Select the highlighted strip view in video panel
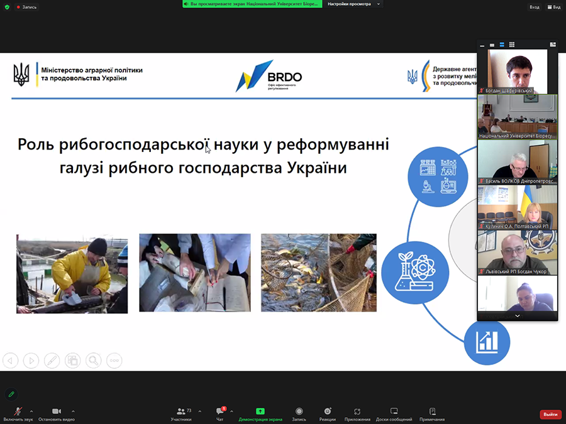566x424 pixels. coord(502,45)
